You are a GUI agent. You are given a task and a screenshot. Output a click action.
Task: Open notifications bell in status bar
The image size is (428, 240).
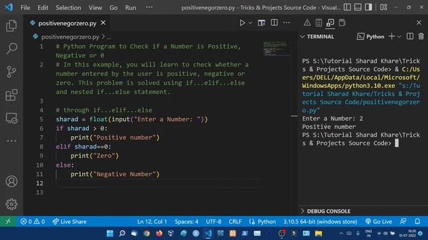[x=417, y=221]
